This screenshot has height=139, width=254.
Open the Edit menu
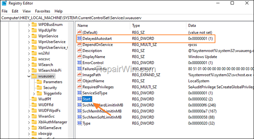coord(15,11)
